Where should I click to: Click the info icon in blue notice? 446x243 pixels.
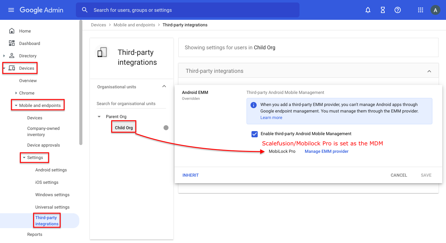click(253, 105)
